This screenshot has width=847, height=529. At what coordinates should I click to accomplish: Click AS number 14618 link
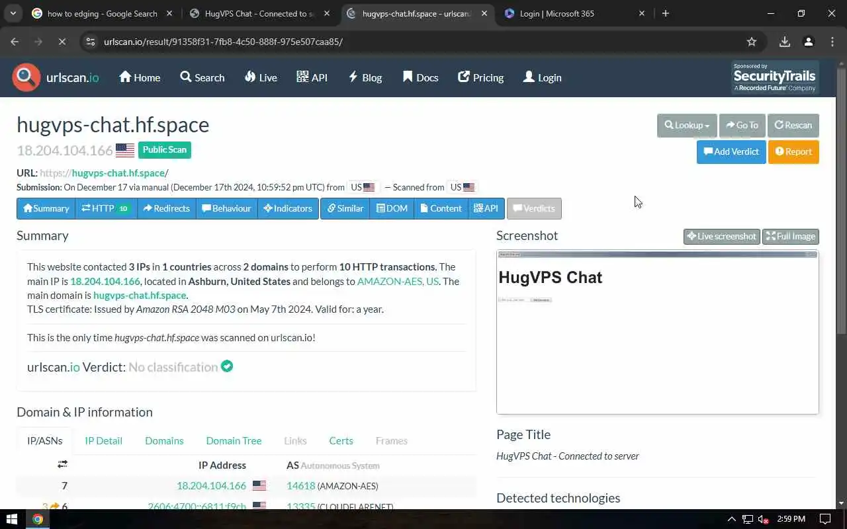[x=300, y=485]
